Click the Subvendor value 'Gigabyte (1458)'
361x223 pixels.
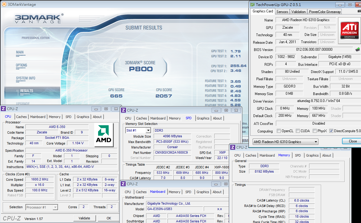pos(340,57)
